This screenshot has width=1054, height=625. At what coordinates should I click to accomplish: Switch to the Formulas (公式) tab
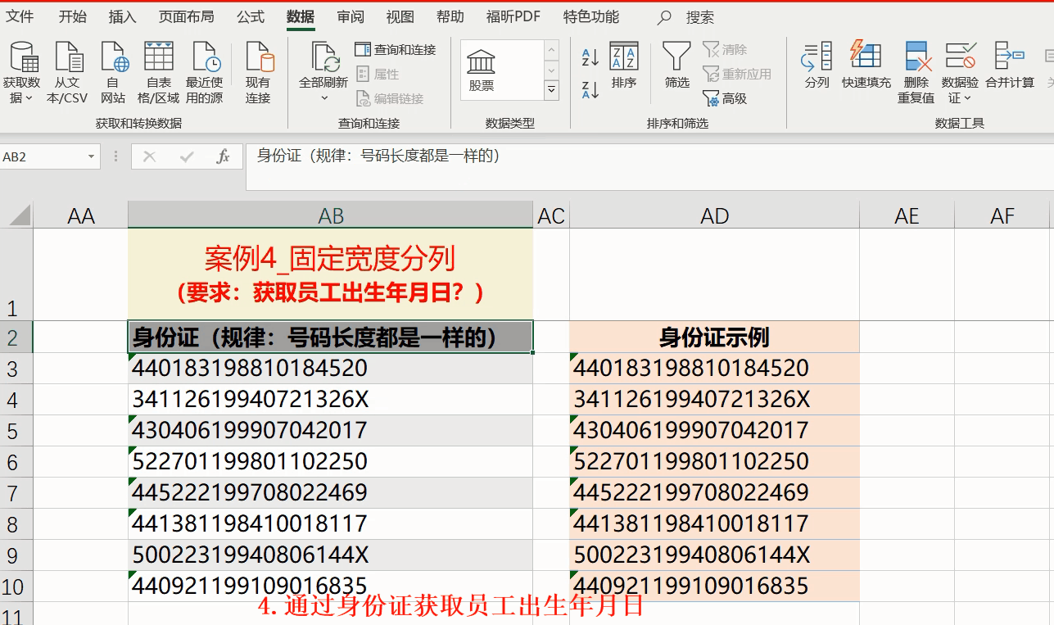[250, 16]
